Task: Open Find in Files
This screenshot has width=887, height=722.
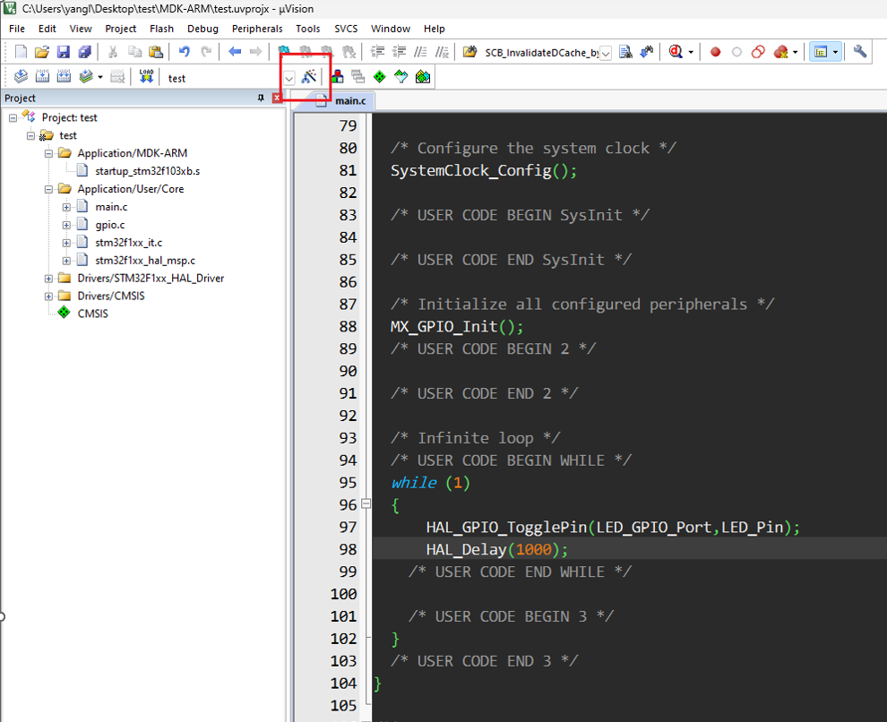Action: coord(470,52)
